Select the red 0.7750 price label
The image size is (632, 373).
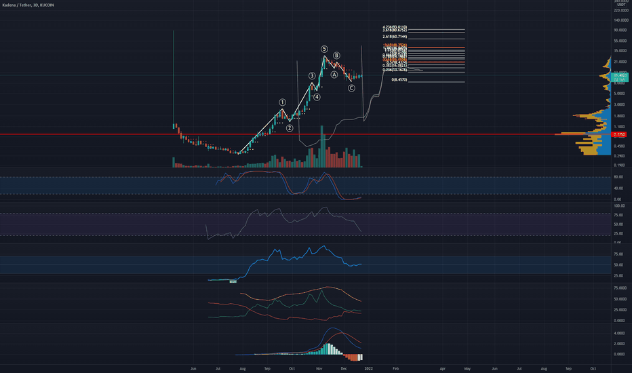[x=620, y=134]
